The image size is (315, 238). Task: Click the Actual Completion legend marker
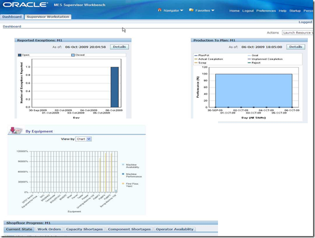(x=196, y=59)
